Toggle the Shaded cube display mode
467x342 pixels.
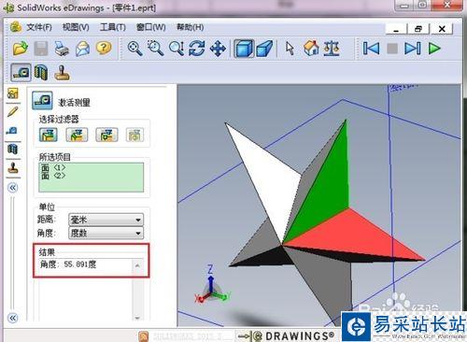[x=244, y=49]
